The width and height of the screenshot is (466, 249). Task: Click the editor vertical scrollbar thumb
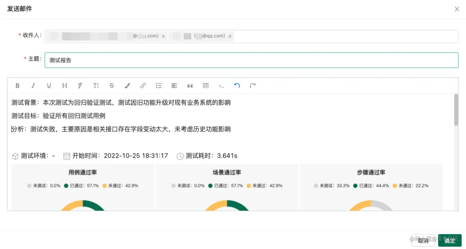click(x=456, y=110)
